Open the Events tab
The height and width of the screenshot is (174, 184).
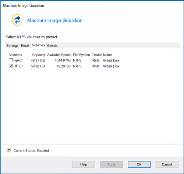point(52,46)
